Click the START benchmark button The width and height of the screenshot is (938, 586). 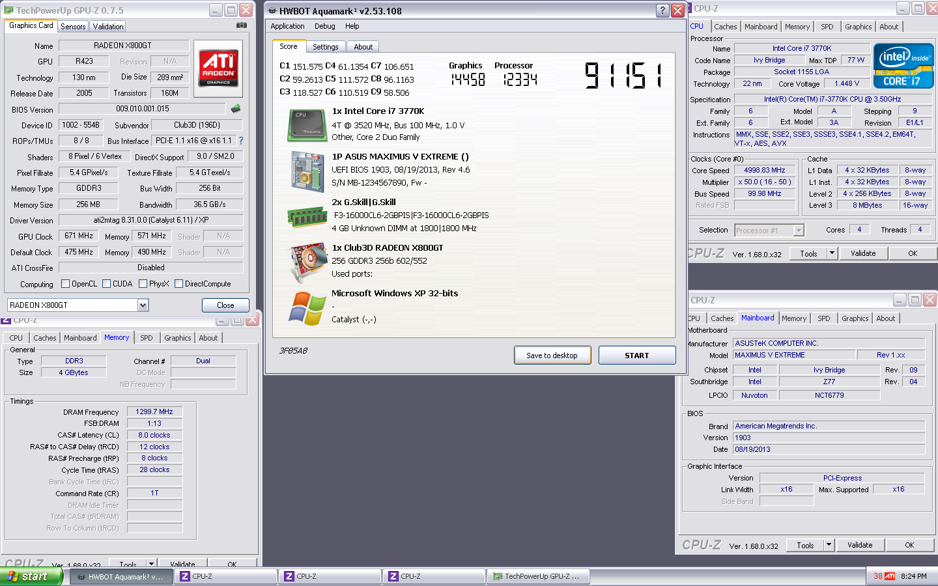[x=636, y=356]
